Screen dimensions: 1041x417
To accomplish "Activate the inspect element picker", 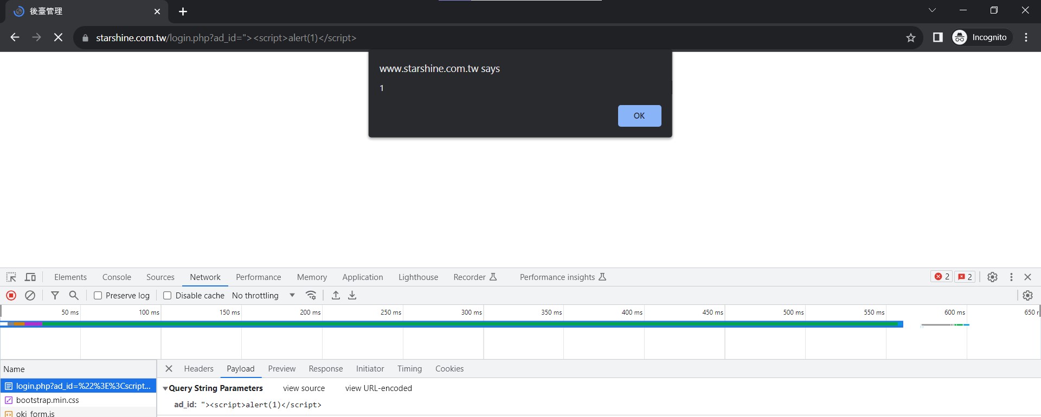I will point(11,277).
